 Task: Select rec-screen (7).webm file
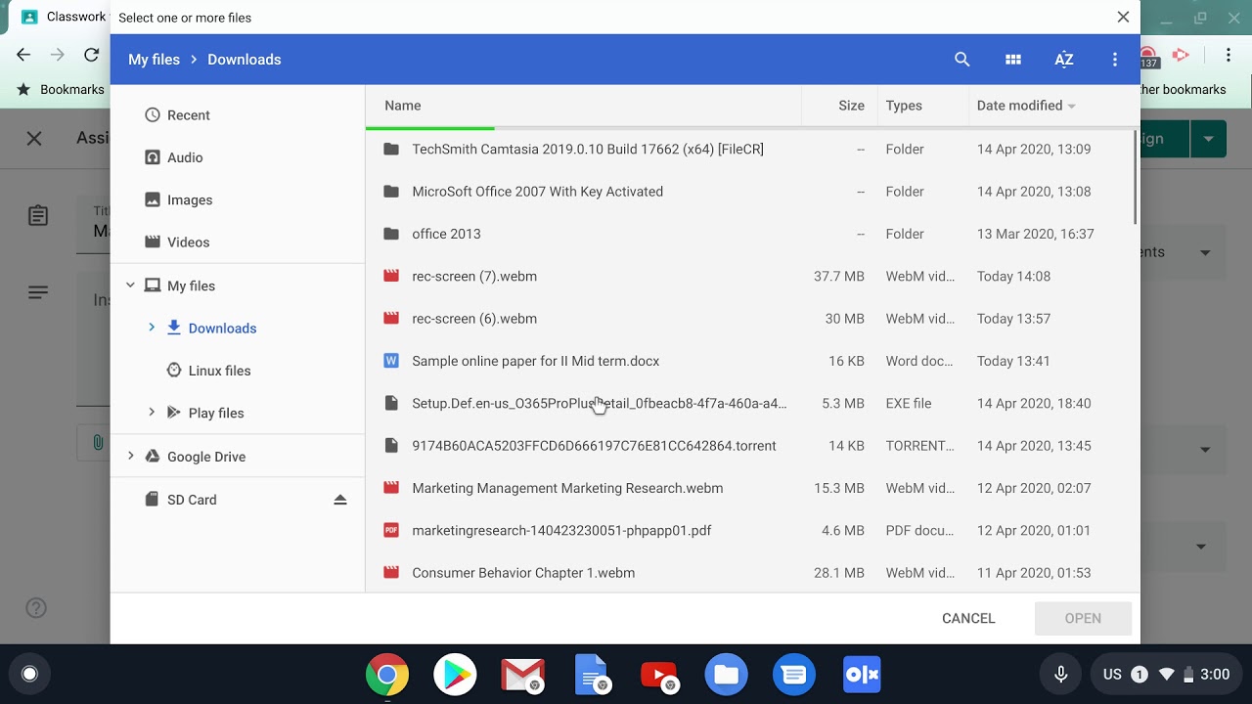click(750, 277)
